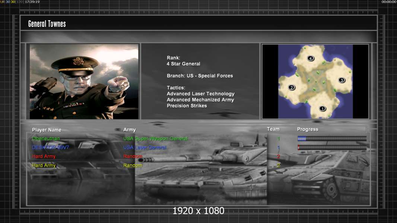
Task: Click the Oberleutnan progress bar
Action: (x=332, y=138)
